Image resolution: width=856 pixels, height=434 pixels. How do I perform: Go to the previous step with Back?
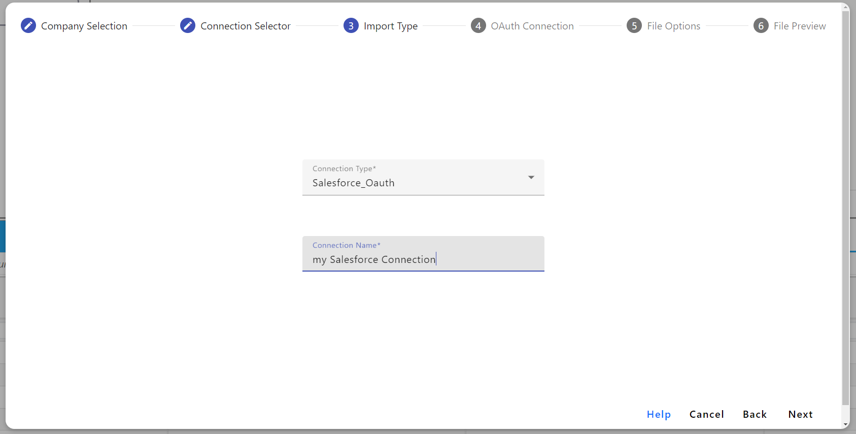pos(755,414)
